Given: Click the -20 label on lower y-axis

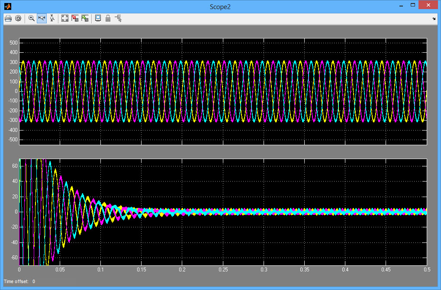Looking at the screenshot, I should [x=14, y=227].
